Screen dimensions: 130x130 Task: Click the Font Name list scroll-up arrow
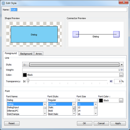(45, 104)
